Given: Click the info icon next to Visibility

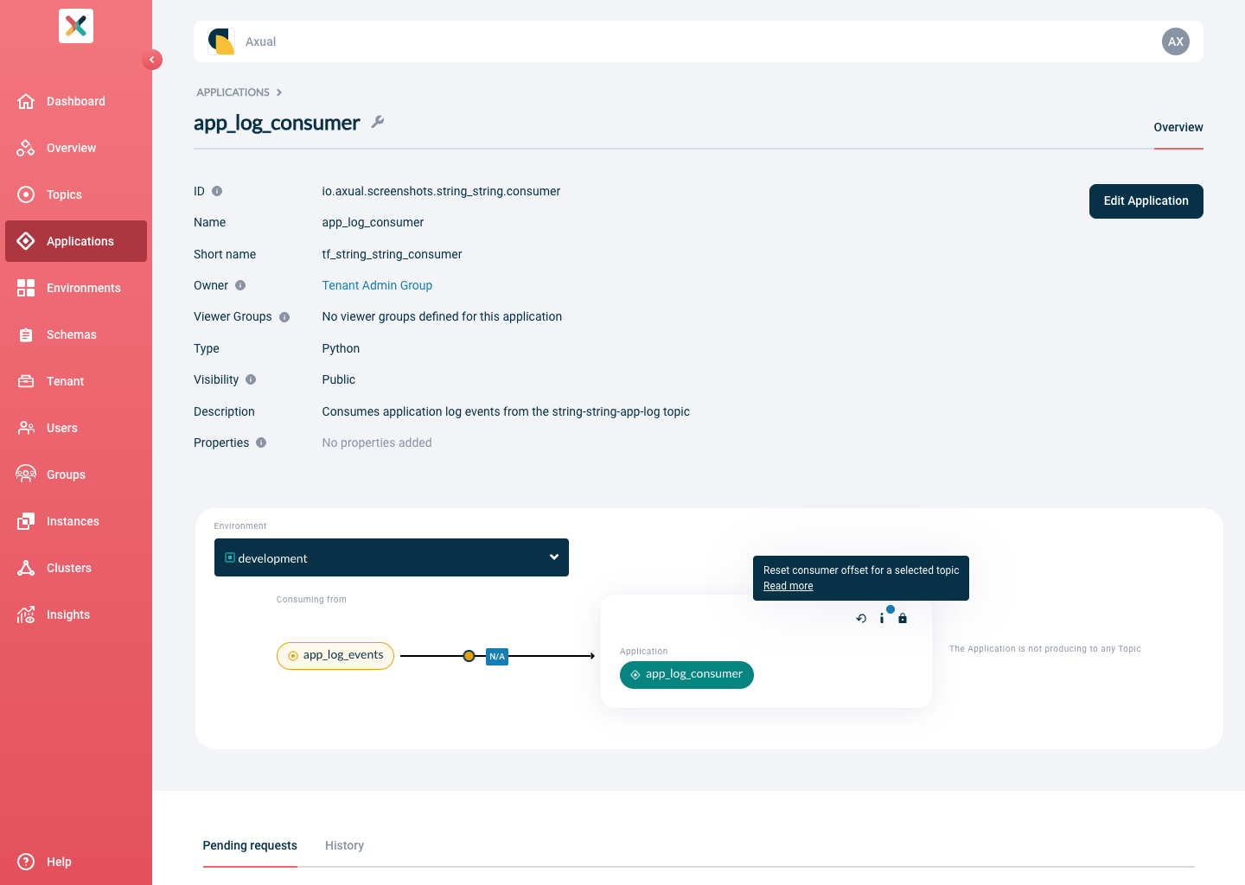Looking at the screenshot, I should click(251, 379).
